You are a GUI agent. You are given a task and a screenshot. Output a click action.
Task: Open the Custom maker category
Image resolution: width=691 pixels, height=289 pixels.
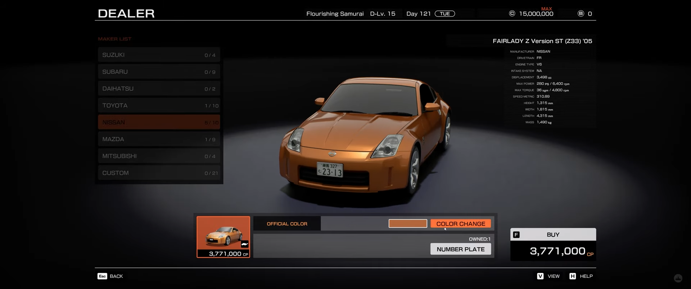tap(159, 173)
